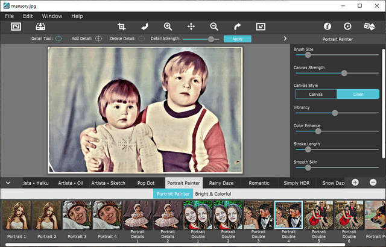Screen dimensions: 386x247
Task: Select the pan move arrows tool
Action: pyautogui.click(x=191, y=27)
